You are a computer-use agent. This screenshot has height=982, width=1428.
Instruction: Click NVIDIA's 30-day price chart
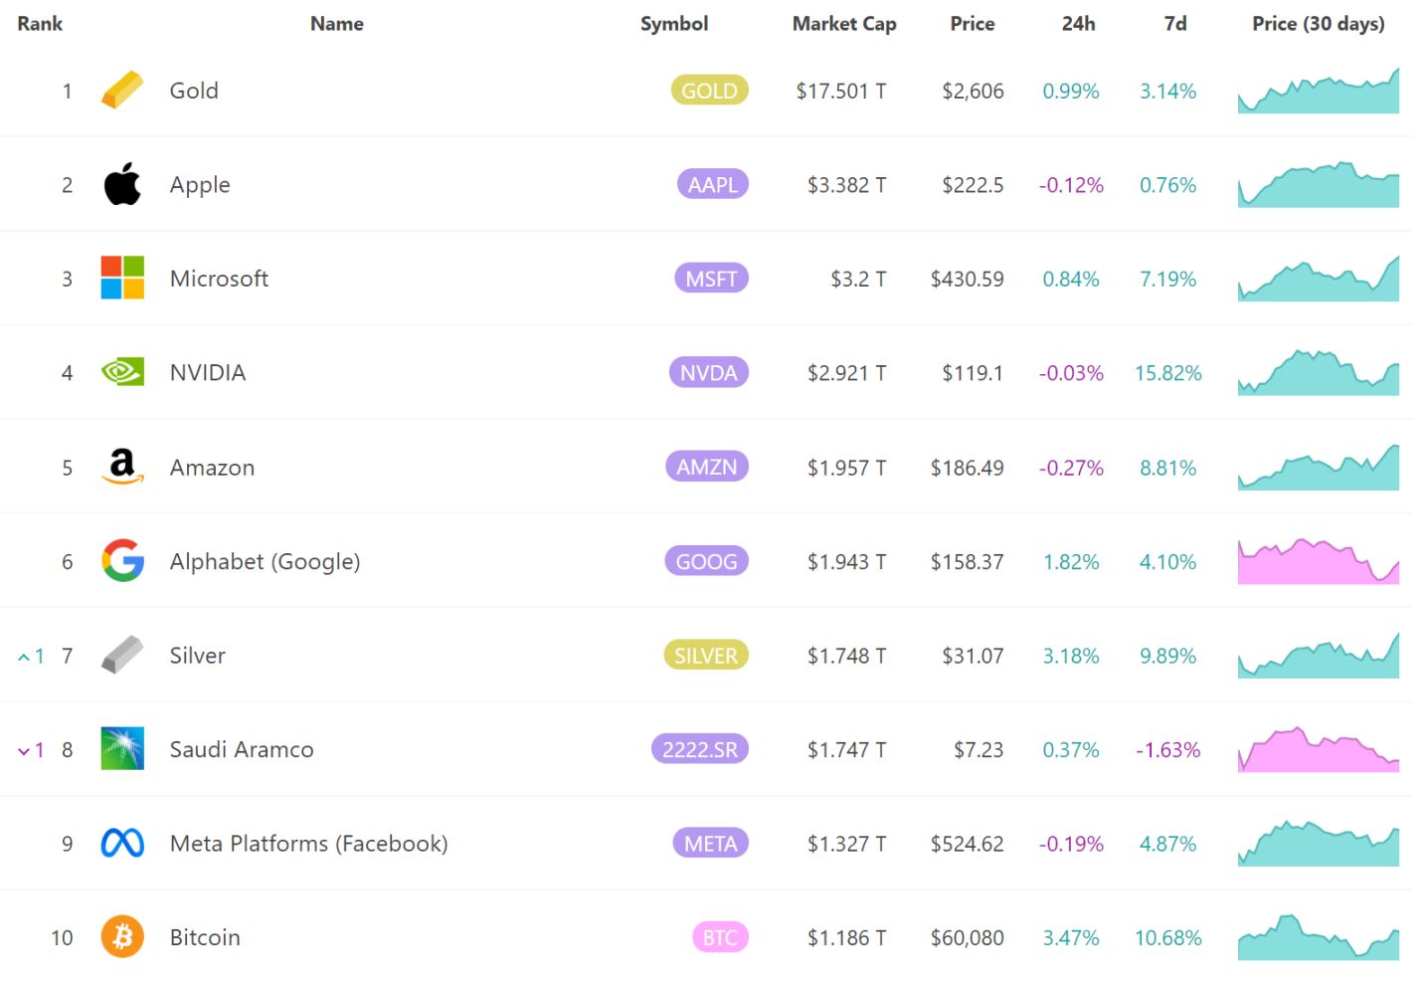tap(1319, 372)
